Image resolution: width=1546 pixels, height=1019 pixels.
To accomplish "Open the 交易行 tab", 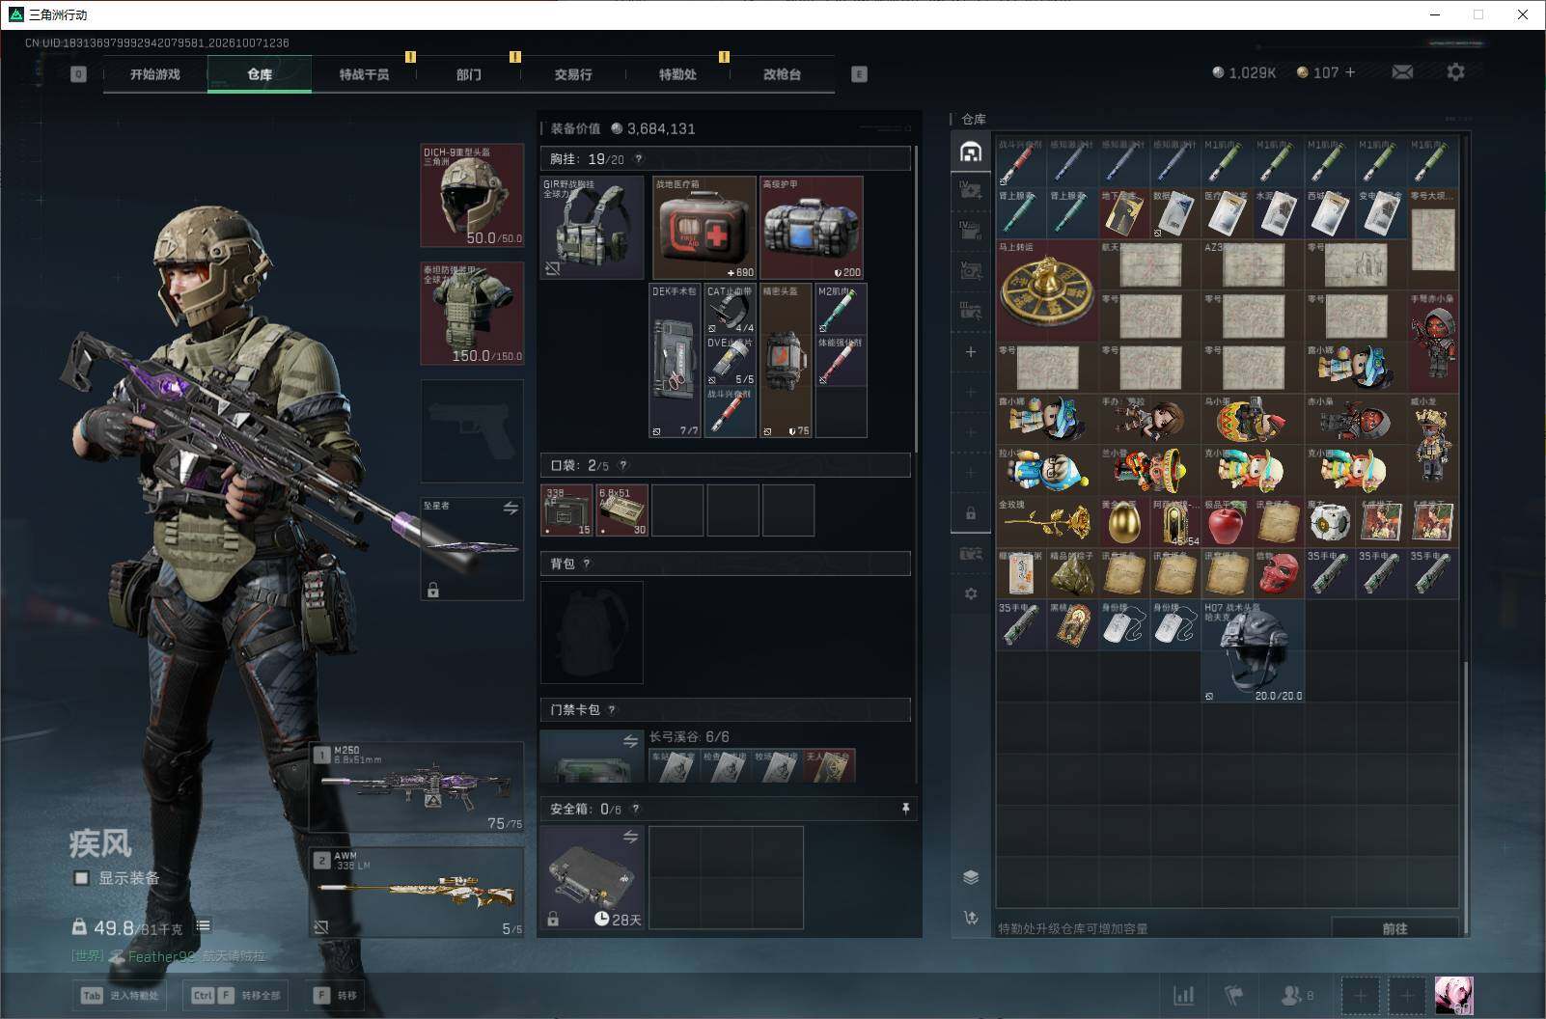I will click(x=573, y=74).
